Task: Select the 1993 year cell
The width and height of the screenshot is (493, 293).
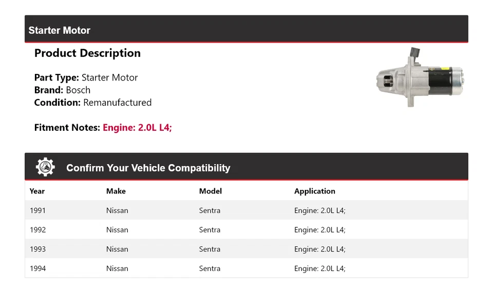Action: (37, 249)
